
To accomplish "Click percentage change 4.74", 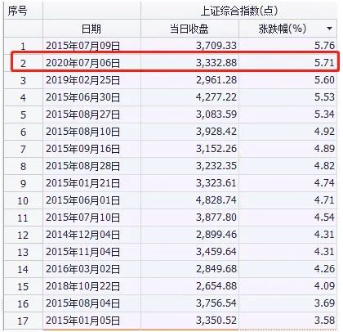I will coord(324,182).
